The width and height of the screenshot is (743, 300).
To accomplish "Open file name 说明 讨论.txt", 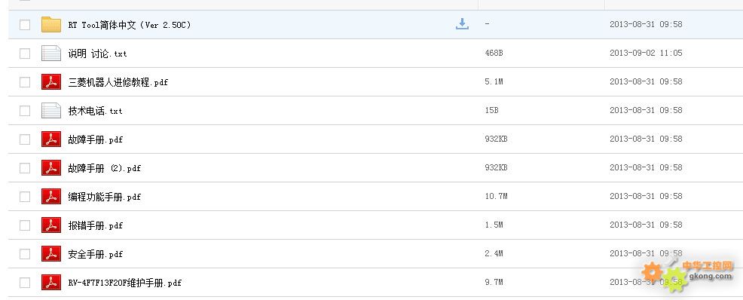I will pyautogui.click(x=98, y=54).
